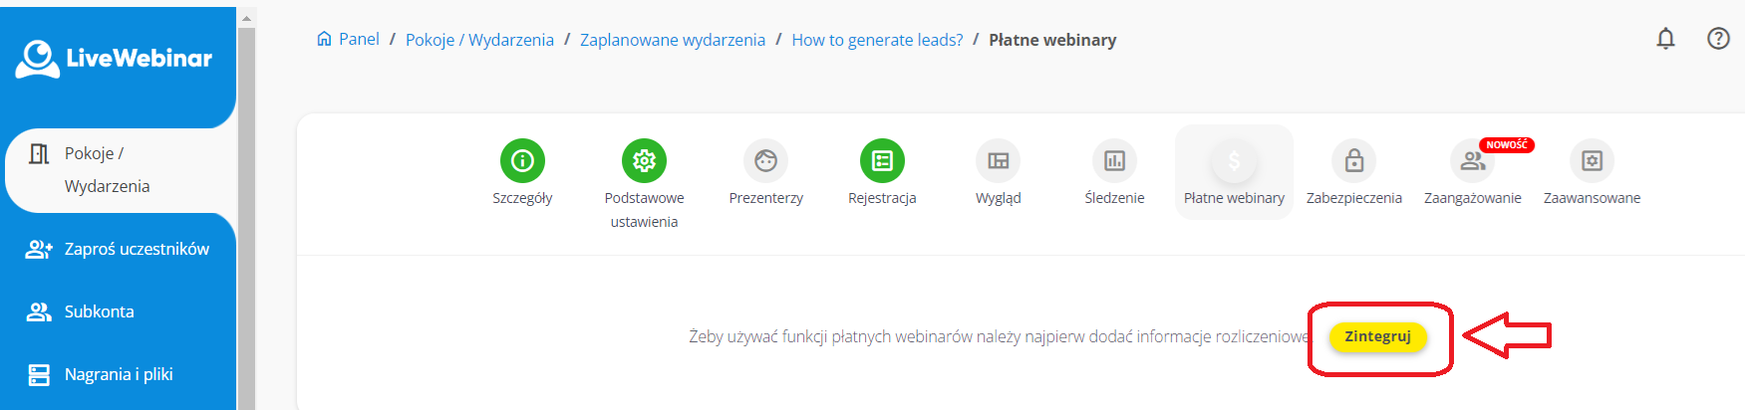
Task: Open the Zaawansowane settings icon
Action: coord(1592,160)
